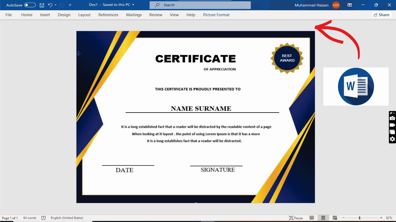Click the zoom out minus button

pyautogui.click(x=343, y=218)
